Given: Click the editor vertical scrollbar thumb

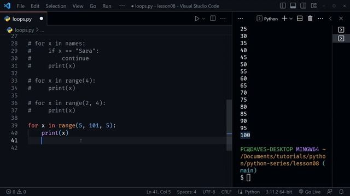Looking at the screenshot, I should (229, 125).
